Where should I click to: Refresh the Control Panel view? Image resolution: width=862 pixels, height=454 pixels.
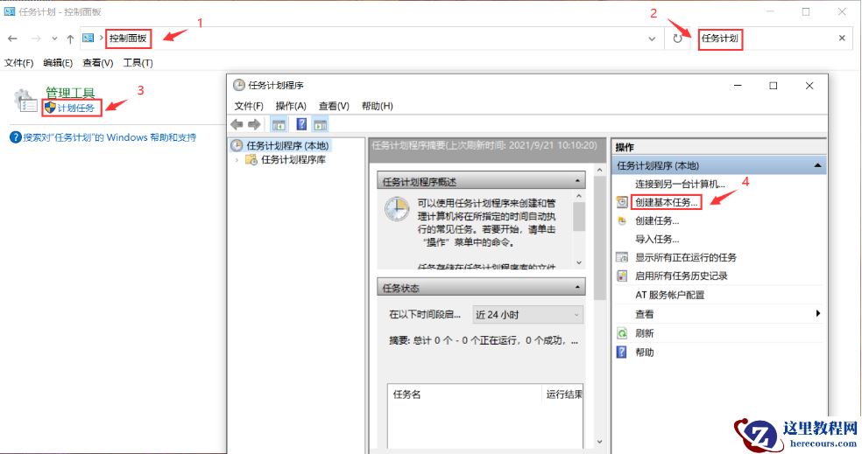click(x=677, y=38)
